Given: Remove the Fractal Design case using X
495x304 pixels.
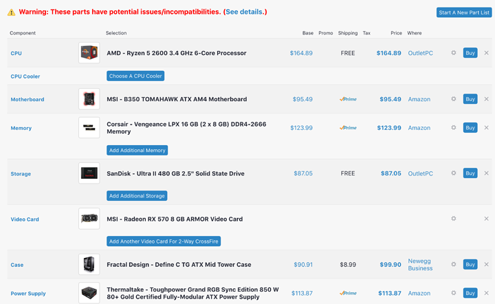Looking at the screenshot, I should (486, 264).
